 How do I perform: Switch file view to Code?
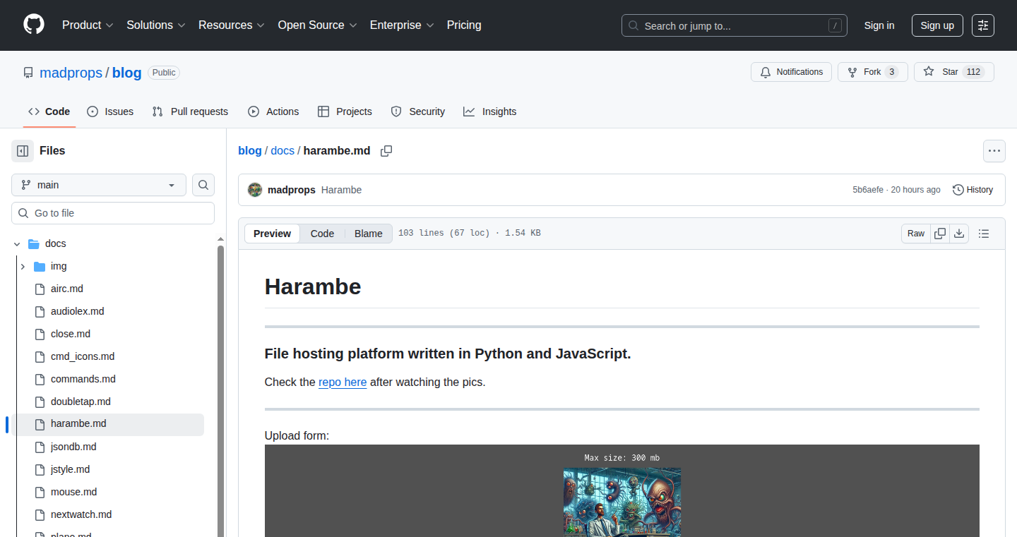(322, 234)
